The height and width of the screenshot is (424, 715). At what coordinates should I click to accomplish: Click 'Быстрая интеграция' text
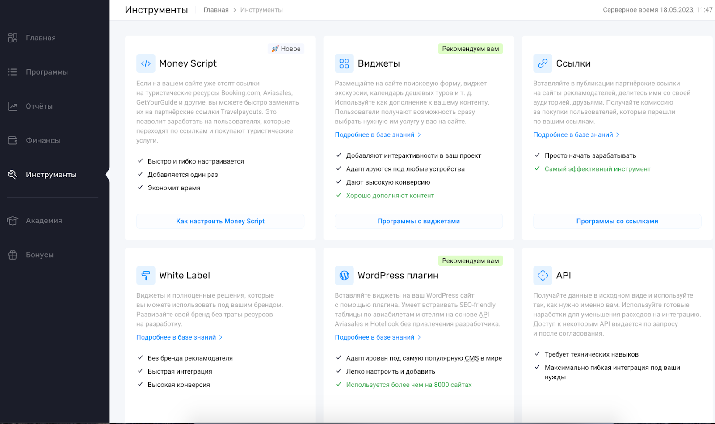(180, 371)
